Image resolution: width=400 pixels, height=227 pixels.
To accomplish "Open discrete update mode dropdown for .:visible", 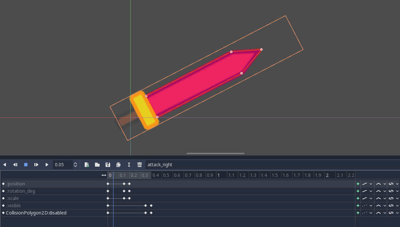I will pos(367,206).
